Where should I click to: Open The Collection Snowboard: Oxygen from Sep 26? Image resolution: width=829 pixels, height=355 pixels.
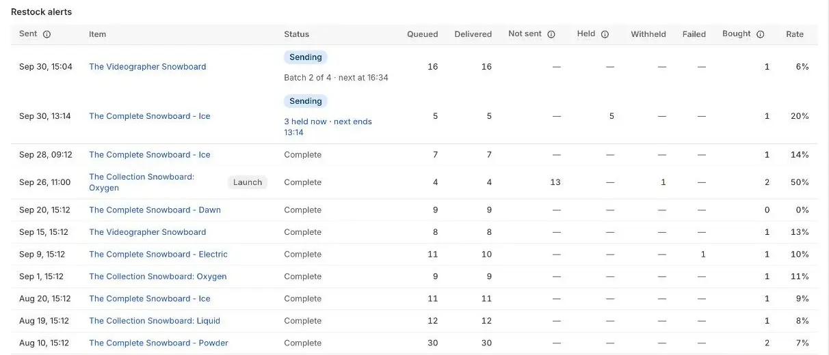(x=142, y=182)
